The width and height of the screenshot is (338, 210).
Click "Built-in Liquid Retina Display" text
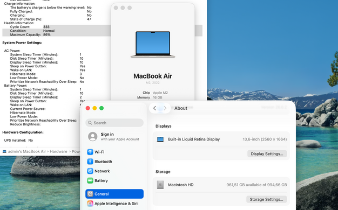tap(194, 139)
